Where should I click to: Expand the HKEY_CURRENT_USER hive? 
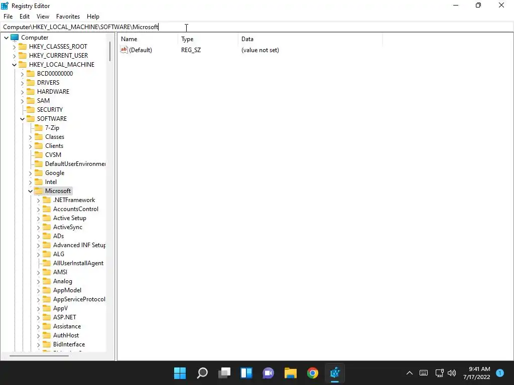coord(14,56)
